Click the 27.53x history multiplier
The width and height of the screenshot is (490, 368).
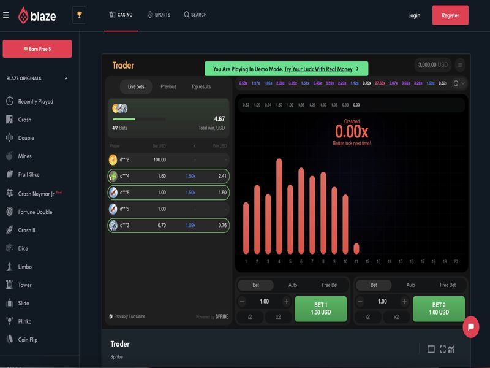tap(380, 83)
